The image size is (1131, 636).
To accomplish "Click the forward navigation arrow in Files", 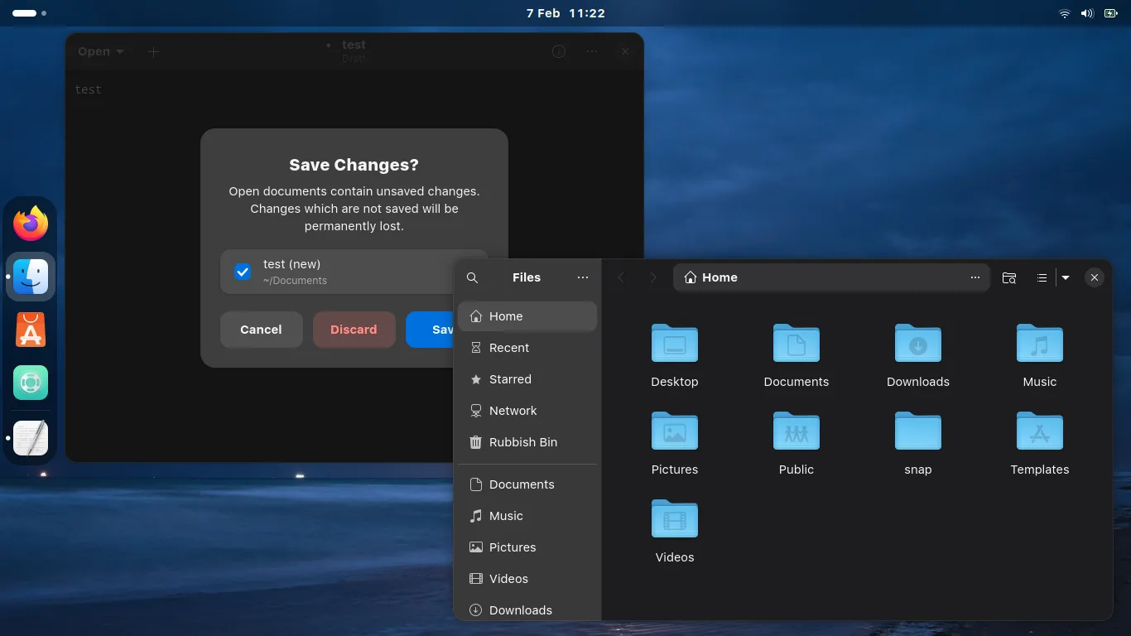I will (x=653, y=277).
